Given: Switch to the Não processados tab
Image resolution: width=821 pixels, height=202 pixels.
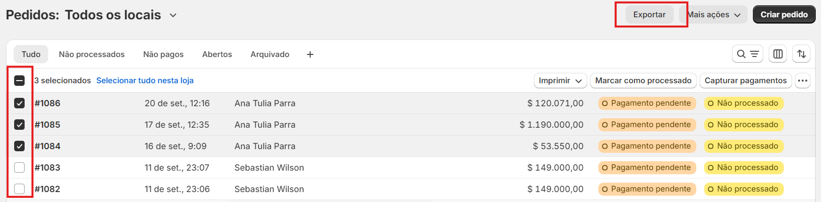Looking at the screenshot, I should click(92, 54).
